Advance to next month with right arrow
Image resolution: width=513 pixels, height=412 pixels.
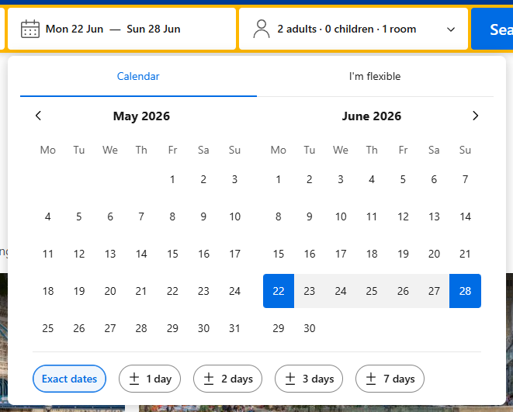[476, 116]
